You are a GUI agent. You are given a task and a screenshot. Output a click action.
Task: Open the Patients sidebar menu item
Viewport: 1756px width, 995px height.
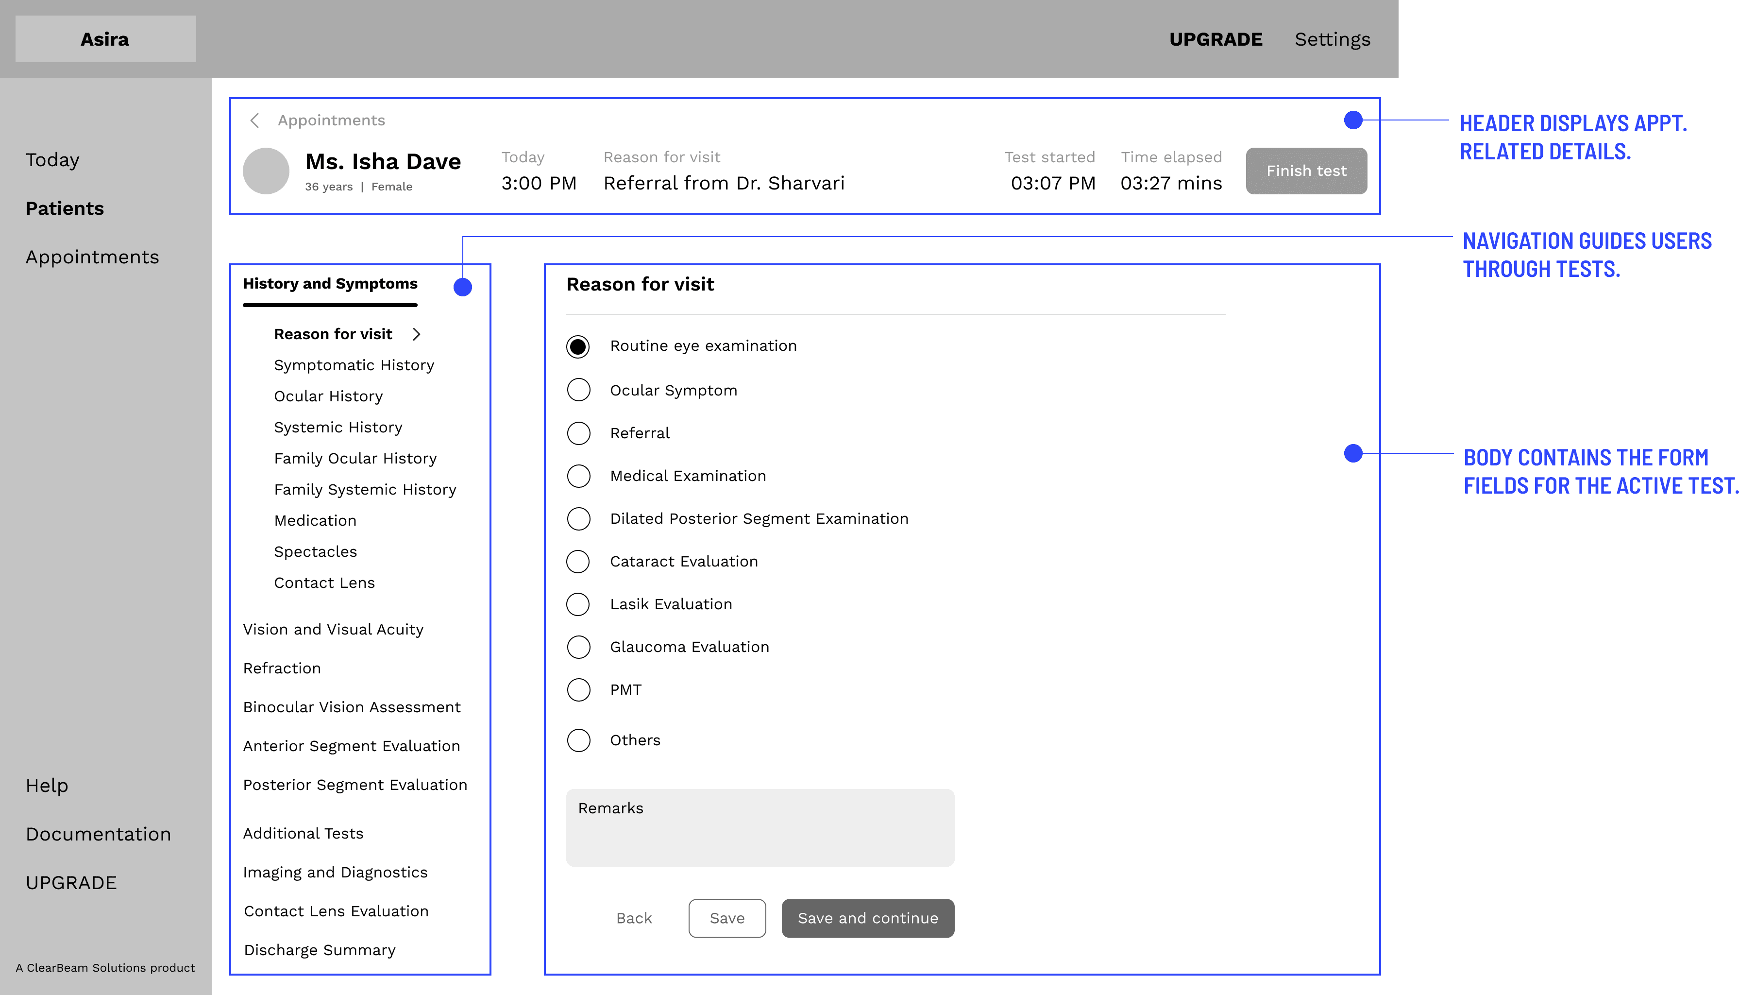[x=65, y=208]
